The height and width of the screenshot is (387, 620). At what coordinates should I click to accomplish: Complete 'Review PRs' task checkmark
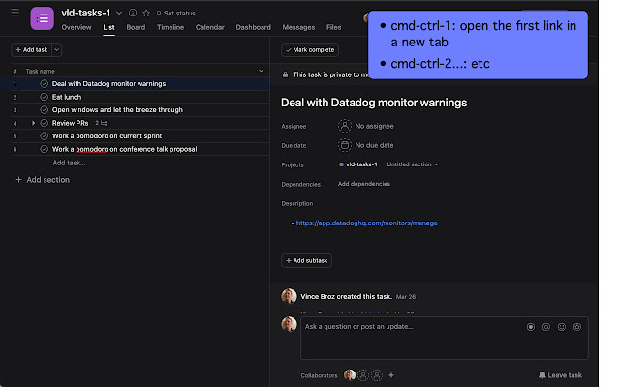[x=45, y=123]
